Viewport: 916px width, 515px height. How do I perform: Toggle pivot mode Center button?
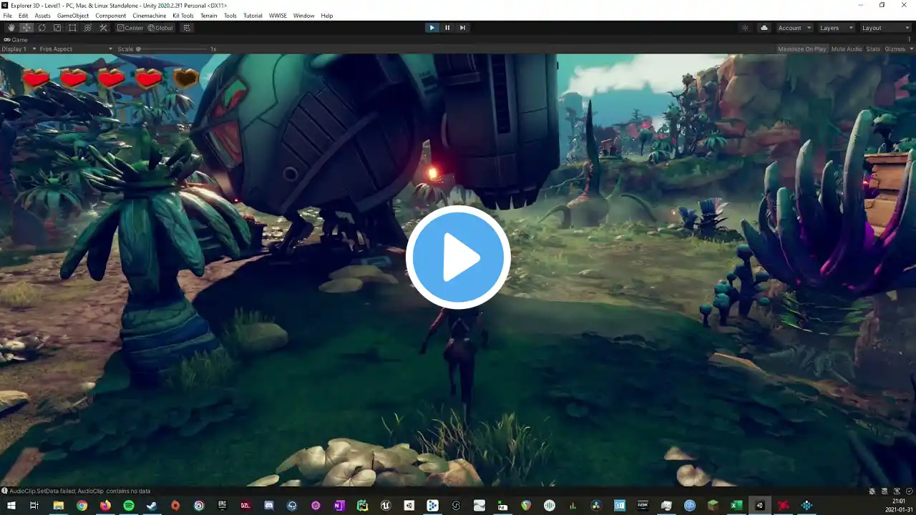[130, 28]
